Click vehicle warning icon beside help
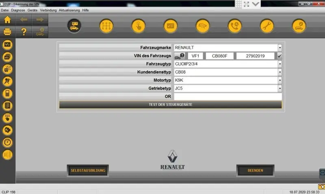Viewport: 325px width, 194px height. pyautogui.click(x=40, y=32)
